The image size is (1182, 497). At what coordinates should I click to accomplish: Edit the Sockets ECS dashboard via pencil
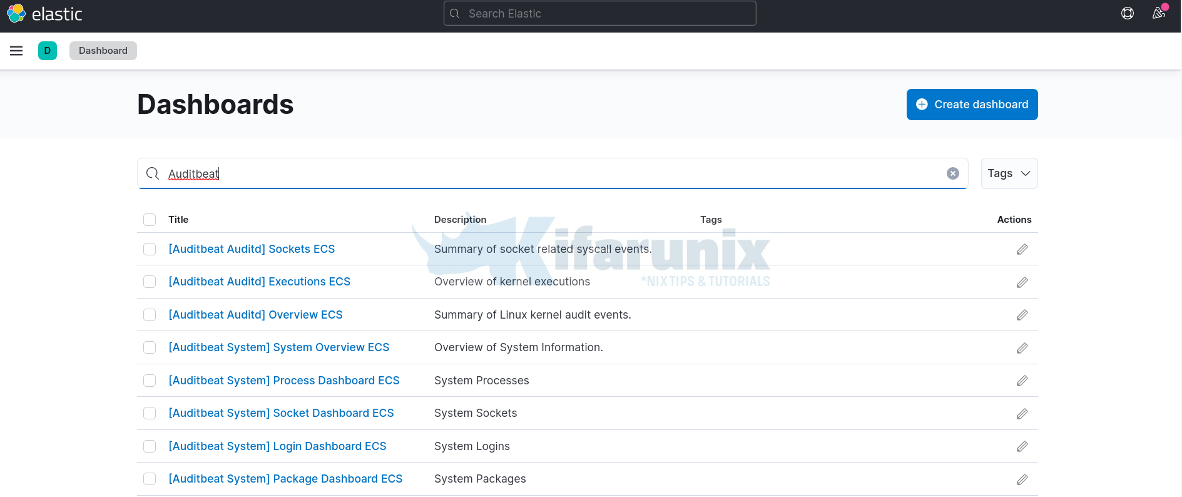pos(1022,249)
